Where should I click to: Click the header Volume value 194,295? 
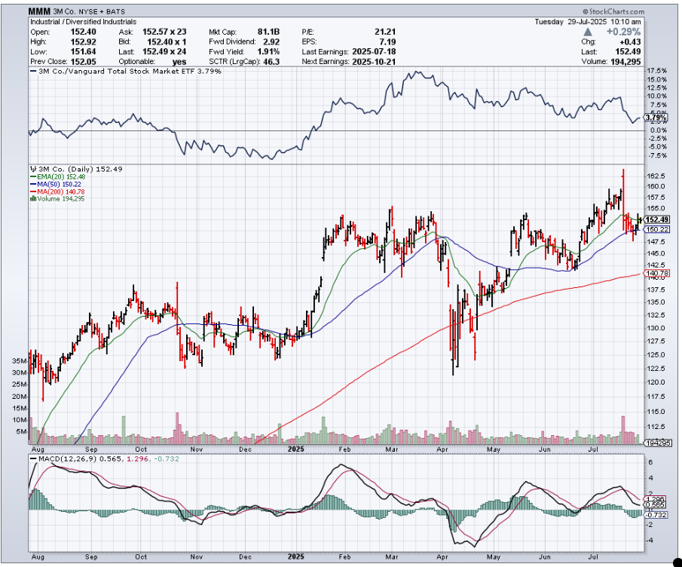(x=625, y=62)
